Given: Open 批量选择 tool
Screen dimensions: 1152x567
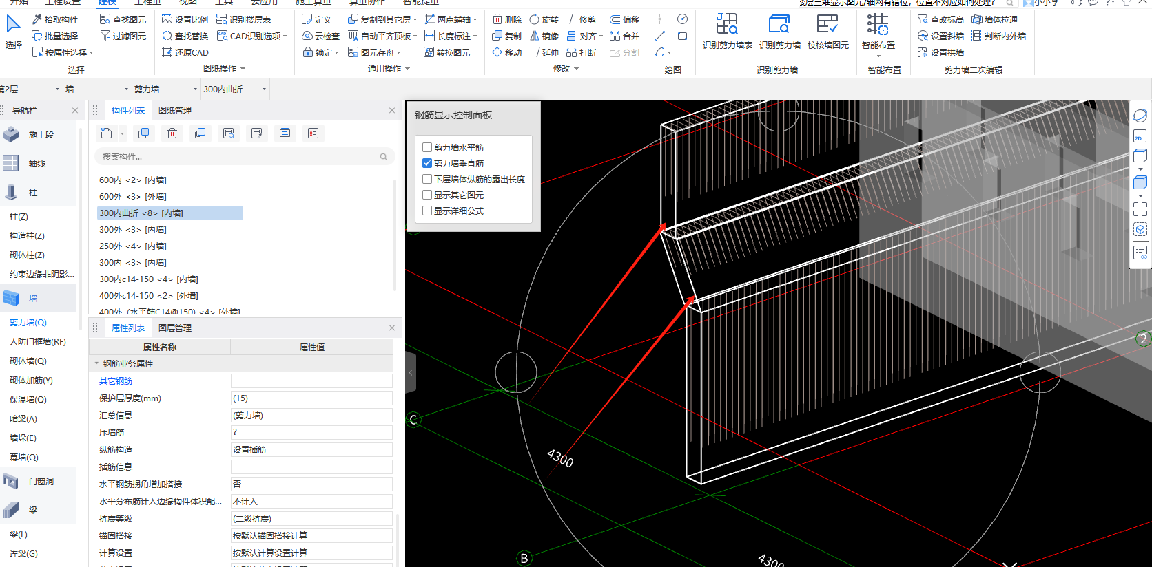Looking at the screenshot, I should coord(55,36).
